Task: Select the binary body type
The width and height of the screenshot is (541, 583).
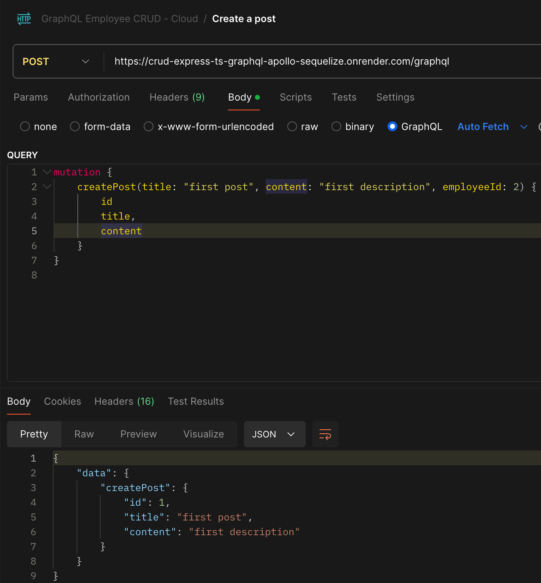Action: click(353, 127)
